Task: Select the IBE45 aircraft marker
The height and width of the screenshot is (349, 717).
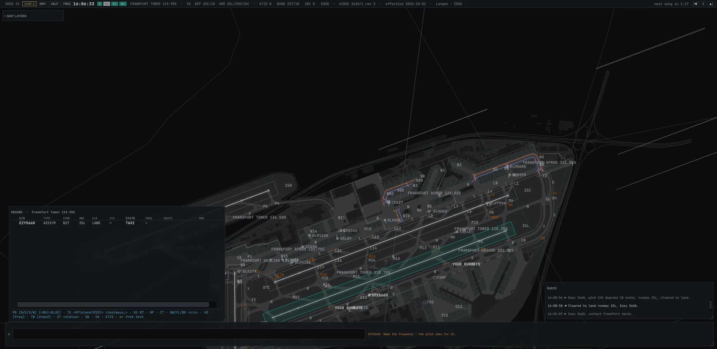Action: [x=457, y=232]
